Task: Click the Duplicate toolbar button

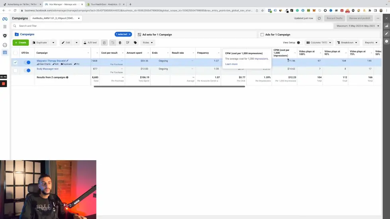Action: click(x=40, y=43)
